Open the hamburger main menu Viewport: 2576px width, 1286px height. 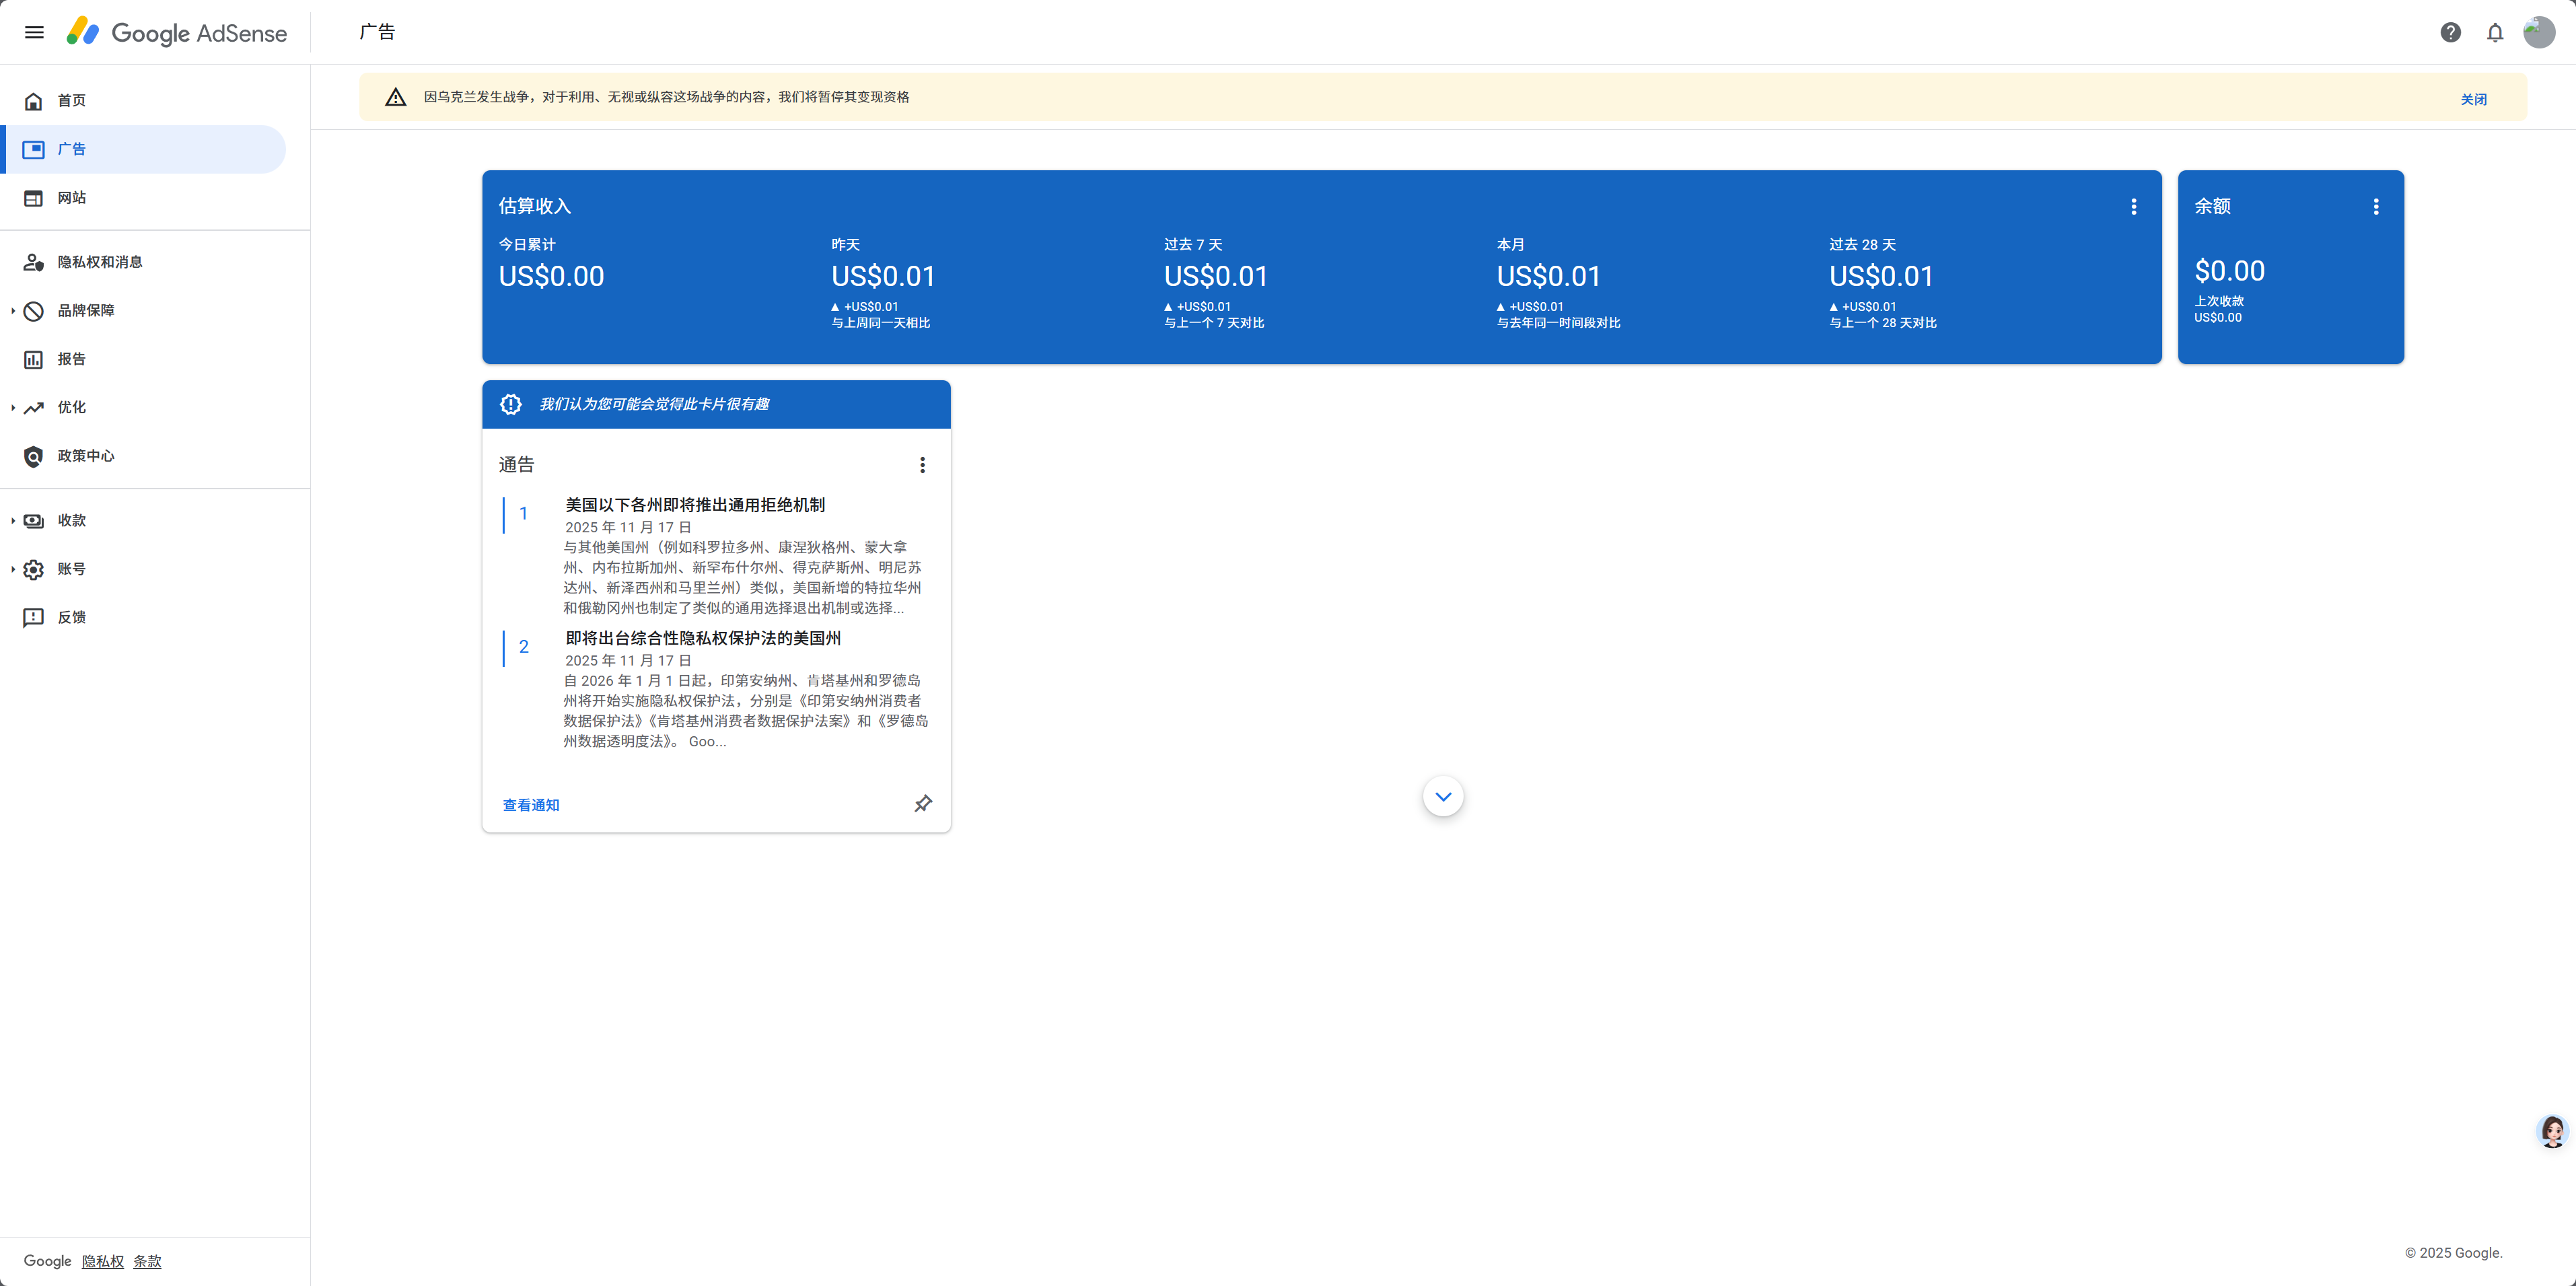34,32
